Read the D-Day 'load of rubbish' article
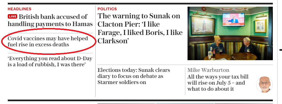Viewport: 282px width, 104px height. coord(50,61)
